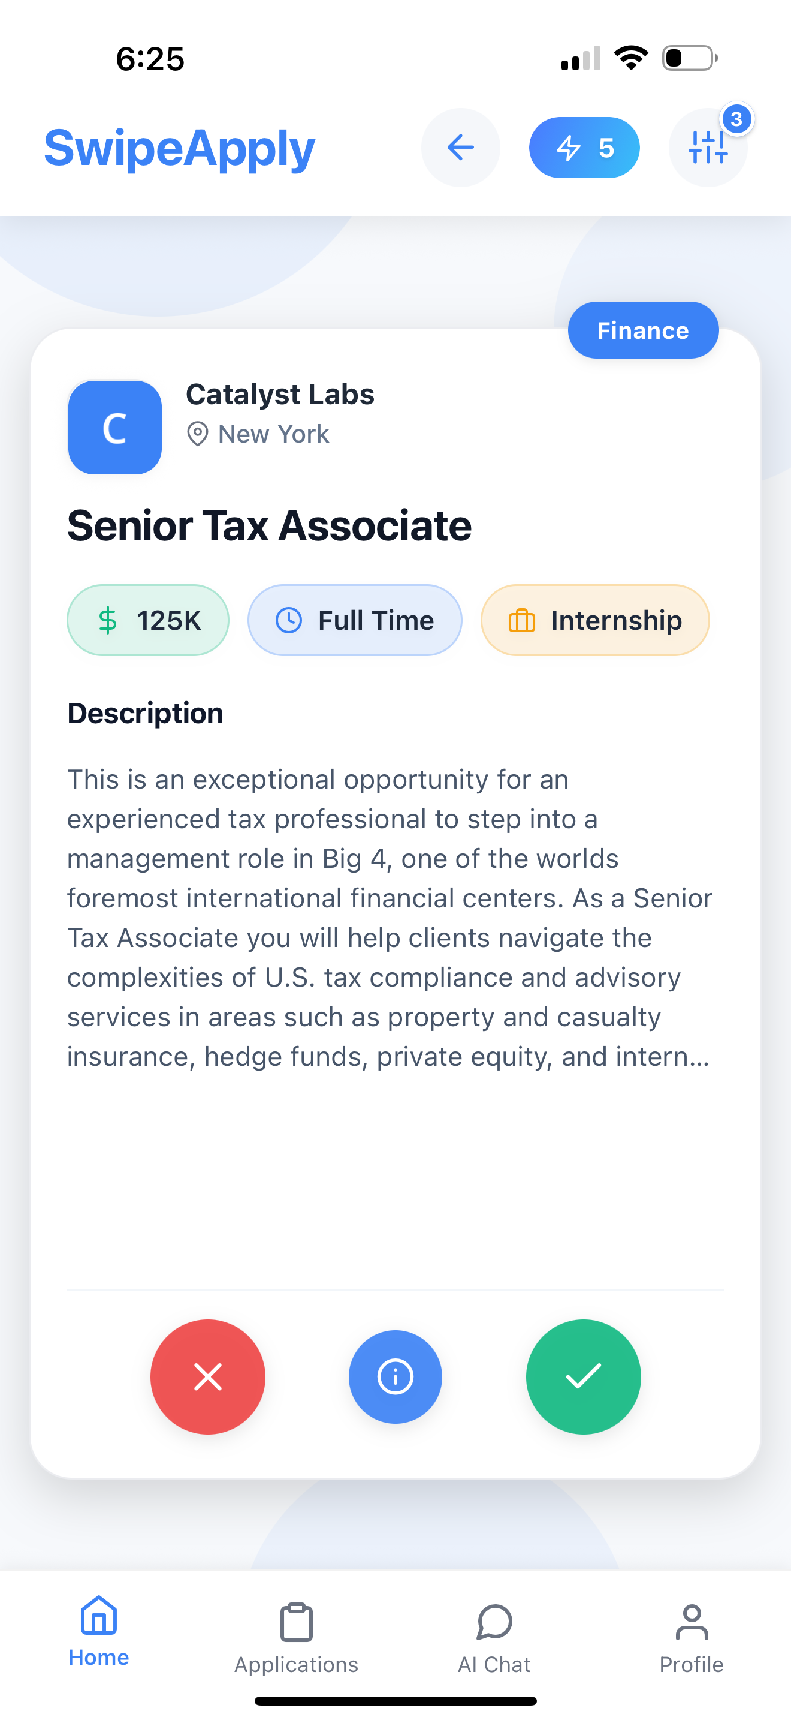Tap the New York location pin

[x=197, y=434]
